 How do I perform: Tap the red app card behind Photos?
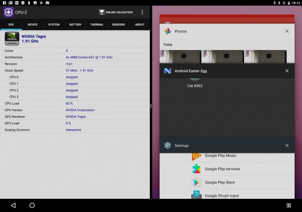[x=227, y=19]
